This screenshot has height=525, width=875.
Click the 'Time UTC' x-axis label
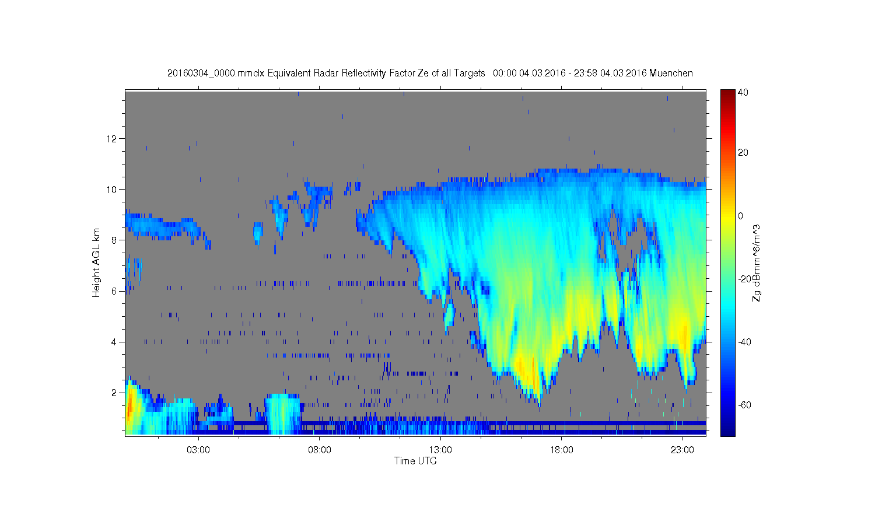(x=415, y=461)
